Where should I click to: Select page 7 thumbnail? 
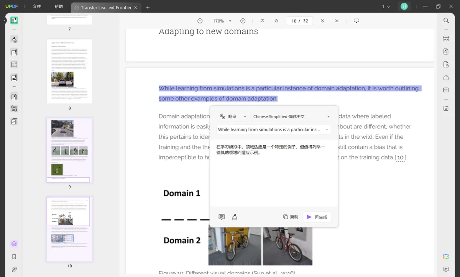(x=69, y=20)
